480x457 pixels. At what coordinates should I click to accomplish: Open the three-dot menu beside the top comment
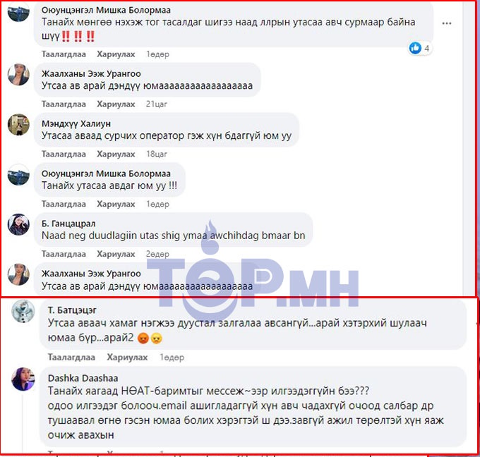coord(447,23)
